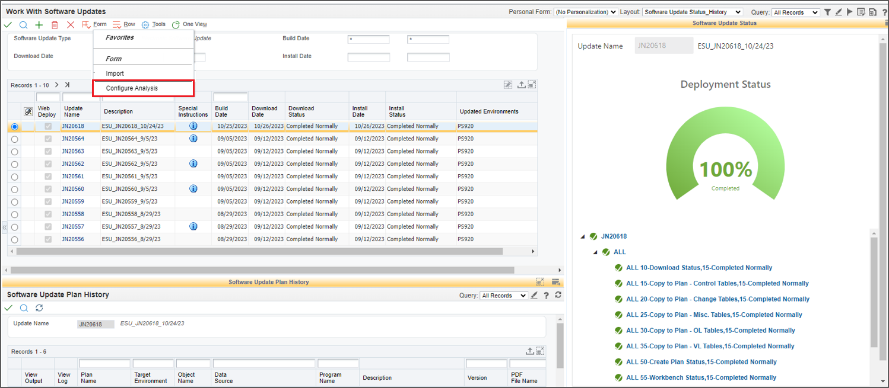Click ALL 10-Download Status tree link

pyautogui.click(x=699, y=268)
